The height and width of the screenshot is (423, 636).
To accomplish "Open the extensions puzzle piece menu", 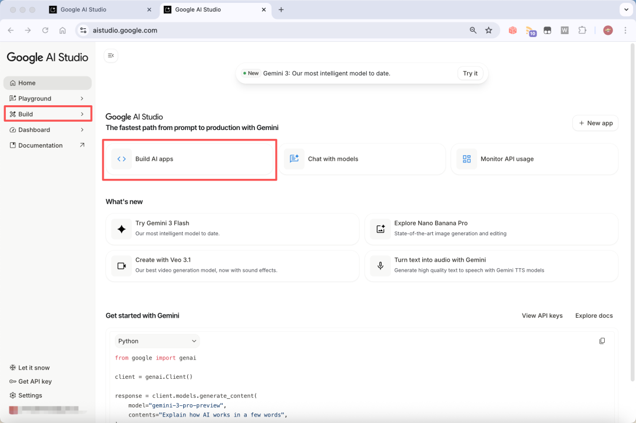I will 582,31.
